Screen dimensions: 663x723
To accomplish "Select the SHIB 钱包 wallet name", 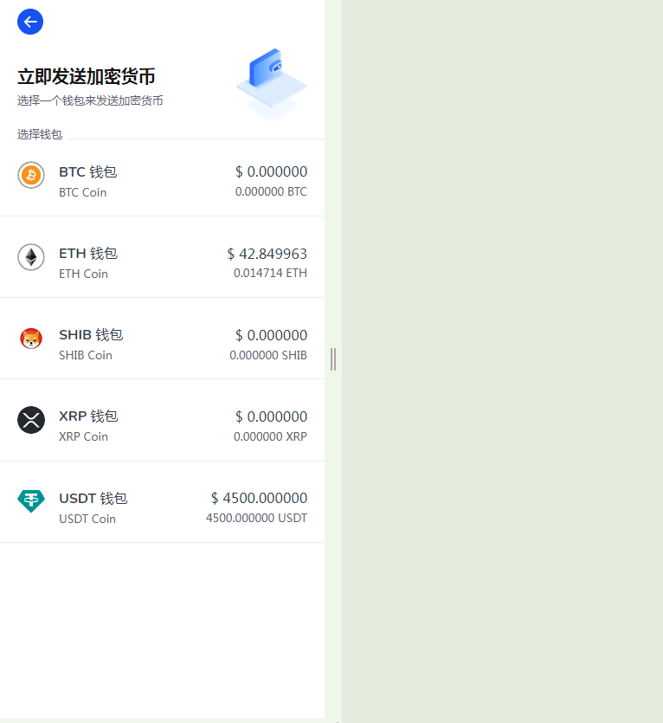I will [x=91, y=335].
